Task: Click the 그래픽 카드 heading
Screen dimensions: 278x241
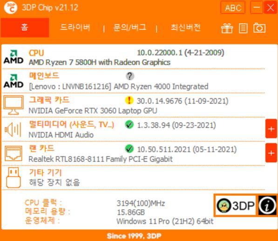Action: point(49,100)
